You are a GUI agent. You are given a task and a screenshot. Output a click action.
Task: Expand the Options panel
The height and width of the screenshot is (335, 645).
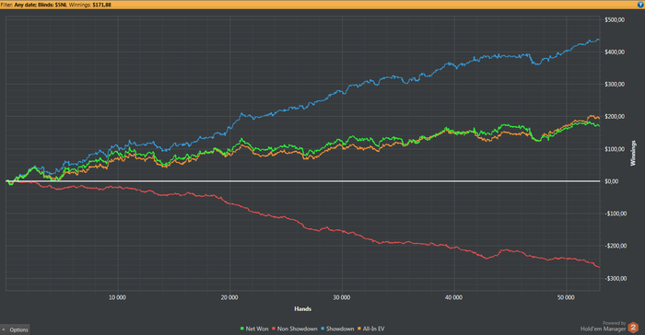click(15, 329)
